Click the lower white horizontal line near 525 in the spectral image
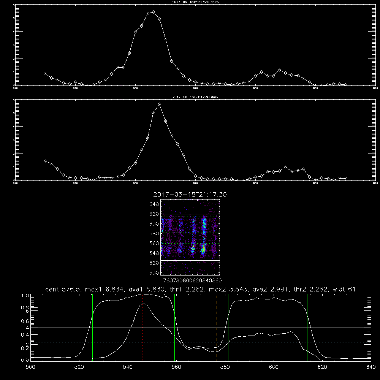380x380 pixels. tap(190, 260)
